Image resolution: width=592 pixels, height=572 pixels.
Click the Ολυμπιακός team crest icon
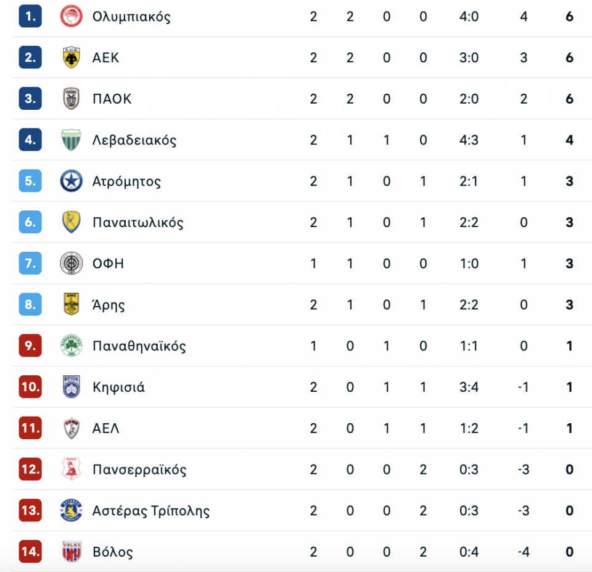[72, 17]
